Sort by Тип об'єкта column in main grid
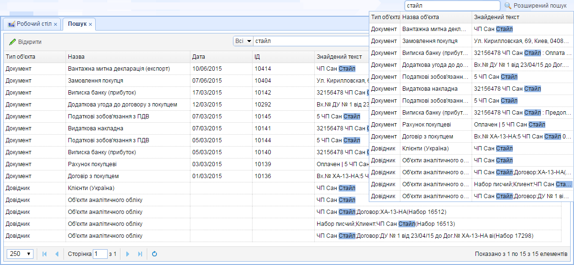 (x=34, y=57)
